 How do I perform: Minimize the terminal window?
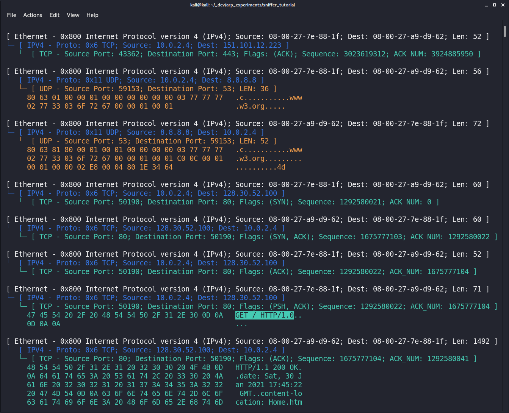click(x=486, y=5)
